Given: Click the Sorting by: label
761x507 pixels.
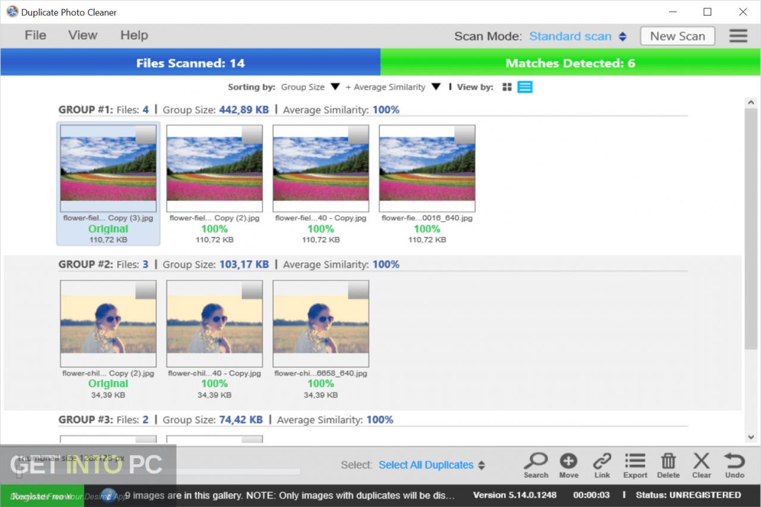Looking at the screenshot, I should (x=251, y=87).
